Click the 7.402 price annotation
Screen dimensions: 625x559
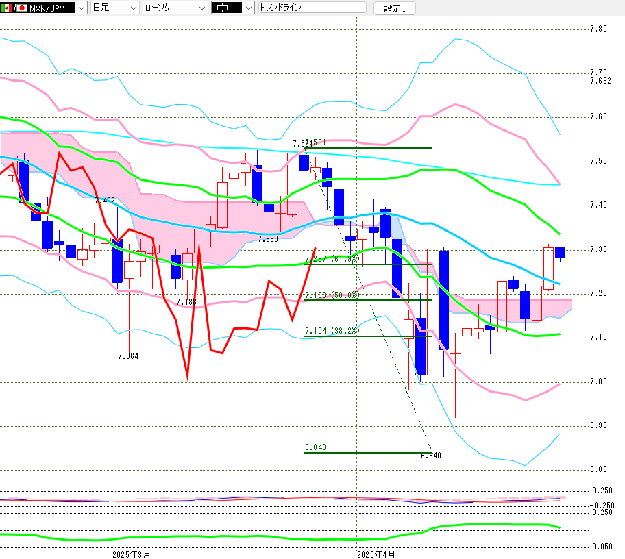click(x=105, y=201)
